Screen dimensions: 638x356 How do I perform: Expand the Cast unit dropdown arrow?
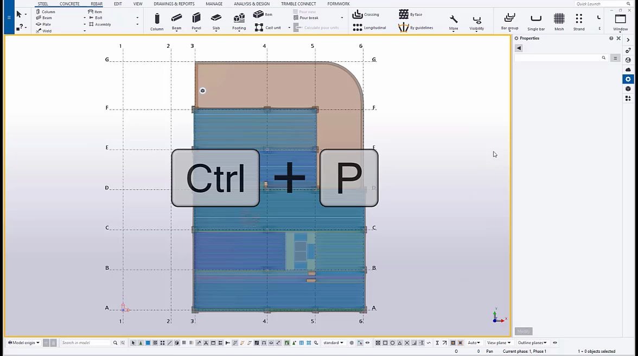[289, 28]
